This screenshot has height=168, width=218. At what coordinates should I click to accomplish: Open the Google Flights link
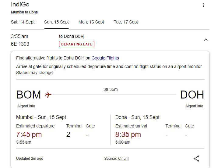(x=105, y=58)
